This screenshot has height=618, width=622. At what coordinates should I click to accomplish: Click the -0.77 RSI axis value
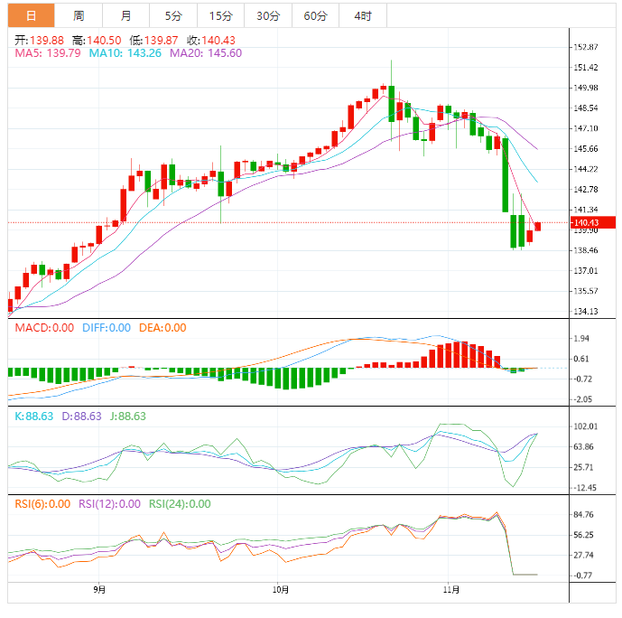tap(582, 576)
